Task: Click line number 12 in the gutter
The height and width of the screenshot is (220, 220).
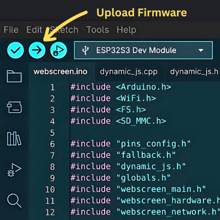Action: point(50,212)
